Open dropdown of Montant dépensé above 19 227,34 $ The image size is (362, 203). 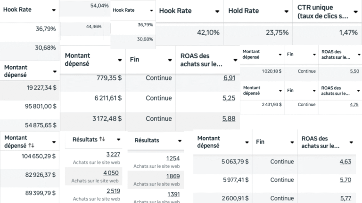pos(55,71)
